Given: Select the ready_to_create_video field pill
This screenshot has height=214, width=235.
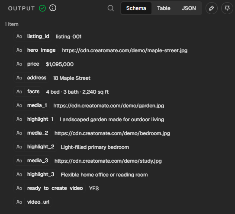Looking at the screenshot, I should tap(50, 188).
